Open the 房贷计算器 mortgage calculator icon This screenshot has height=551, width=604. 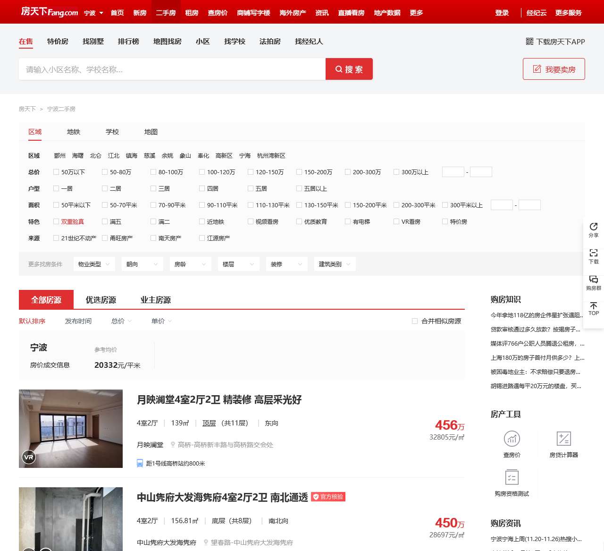coord(564,439)
